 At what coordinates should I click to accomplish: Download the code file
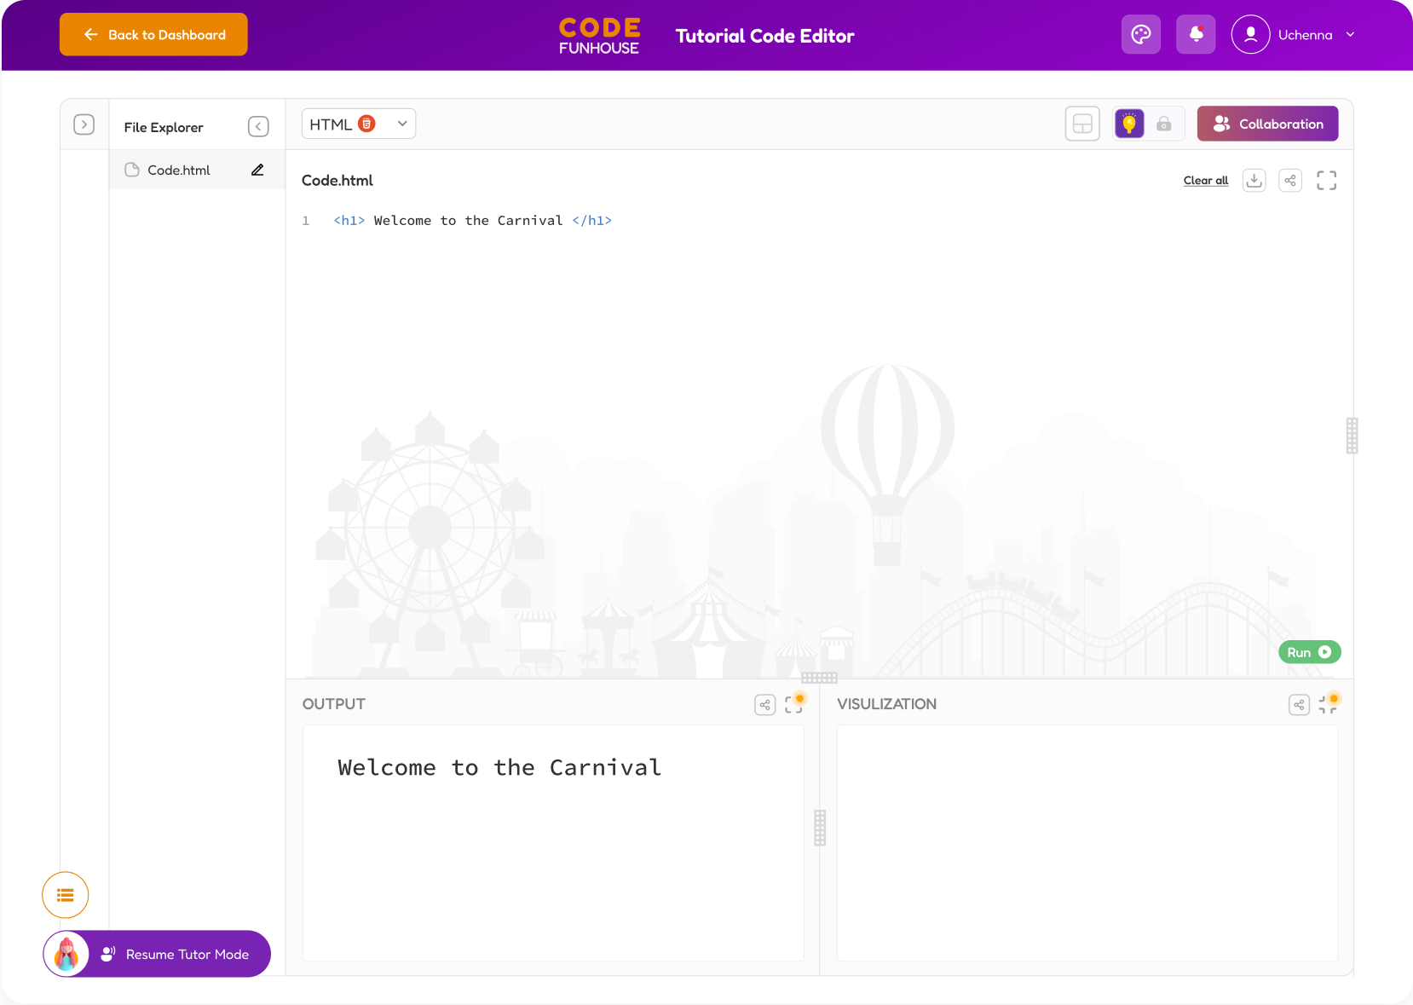point(1254,180)
